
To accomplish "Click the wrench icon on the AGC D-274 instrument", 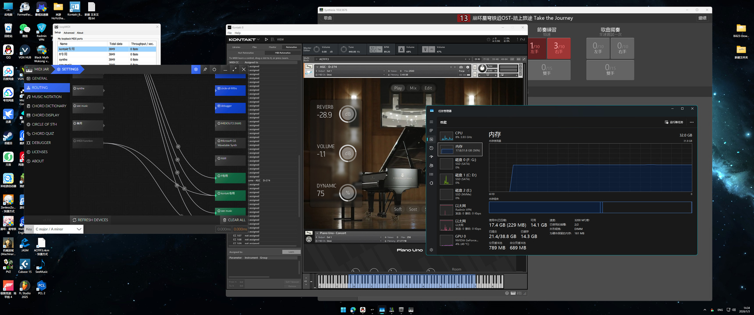I will pos(309,67).
